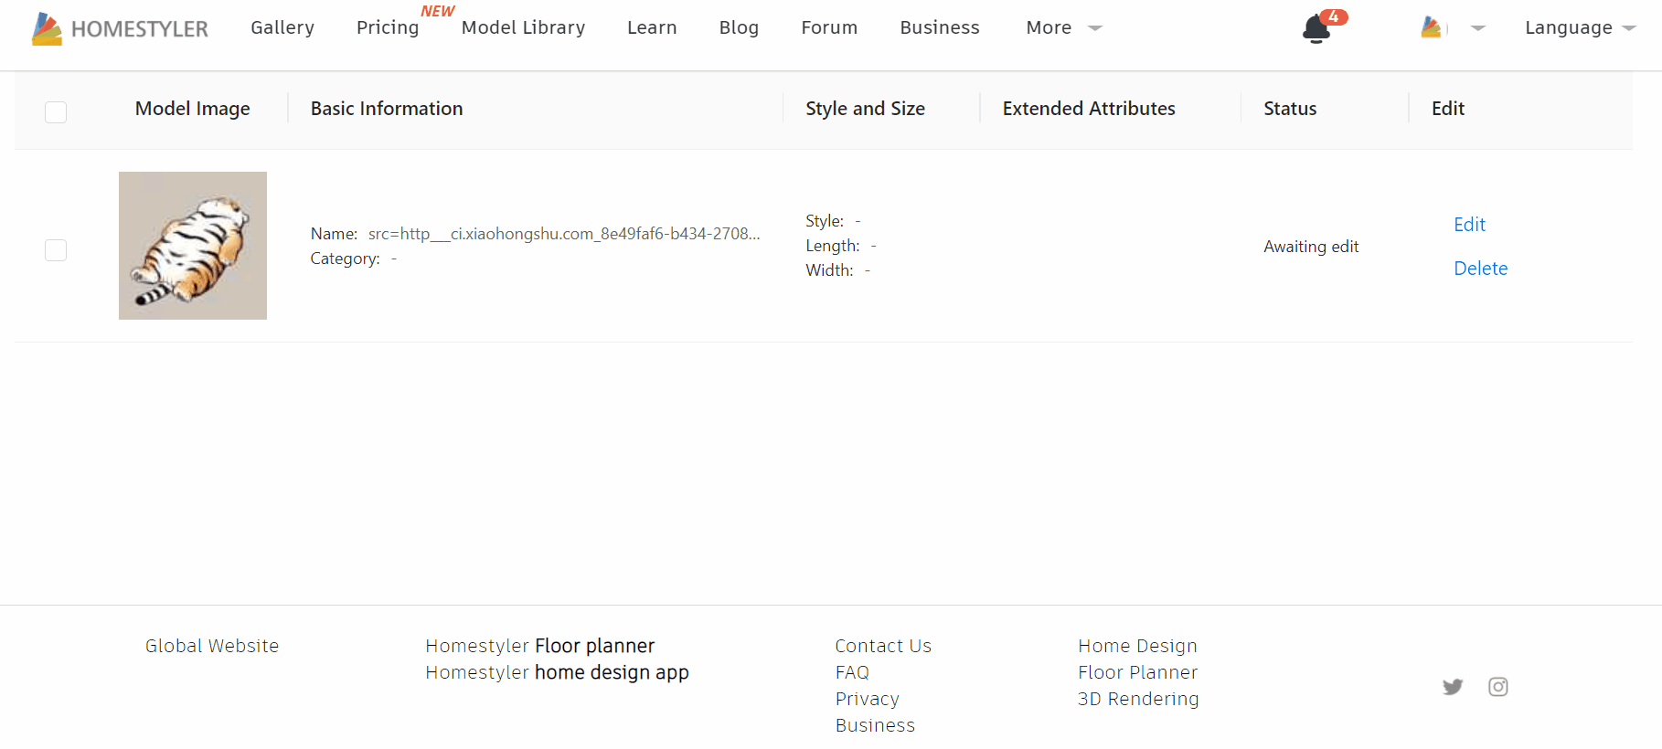
Task: Go to Gallery in the nav
Action: coord(282,28)
